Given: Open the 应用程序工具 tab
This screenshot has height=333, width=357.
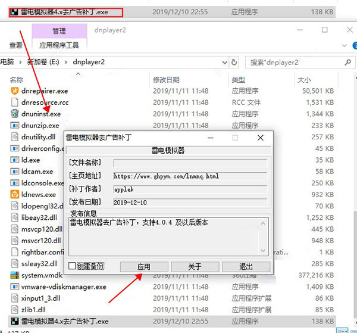Looking at the screenshot, I should tap(59, 45).
